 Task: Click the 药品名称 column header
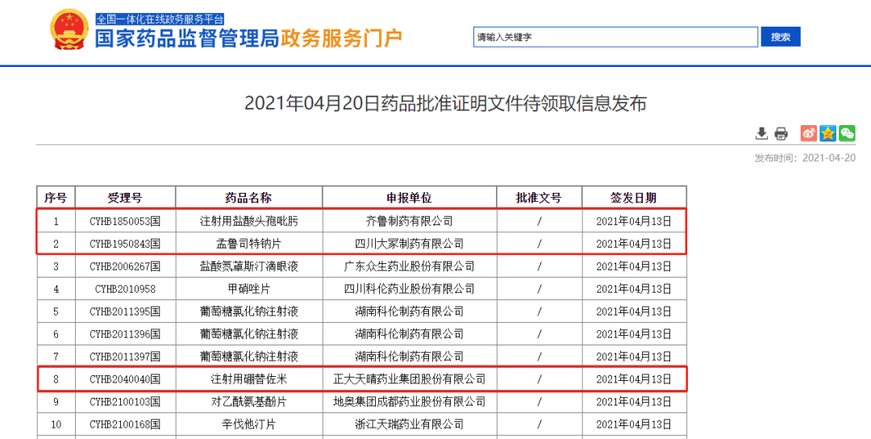pyautogui.click(x=248, y=198)
